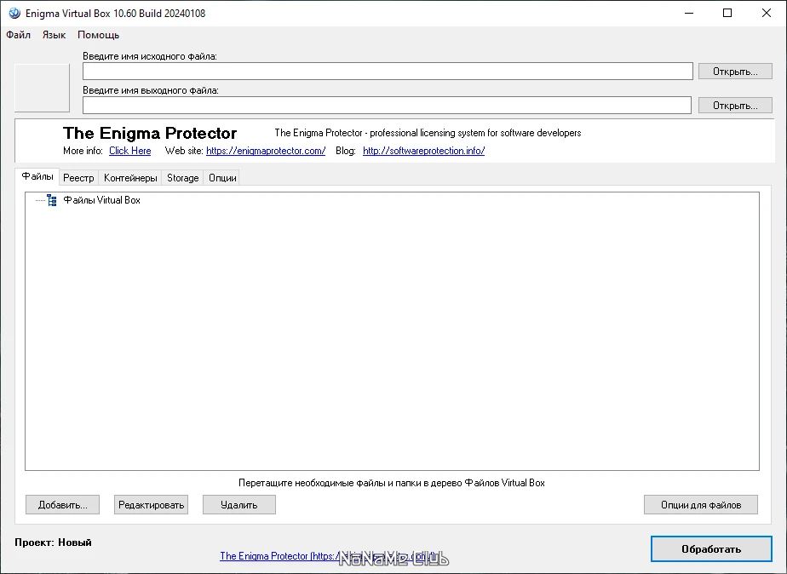Open the Помощь menu
The height and width of the screenshot is (574, 787).
coord(99,35)
